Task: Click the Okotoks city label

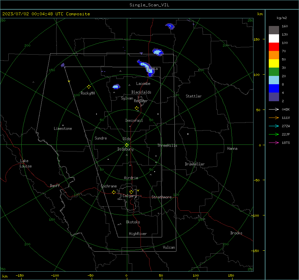Action: point(133,222)
